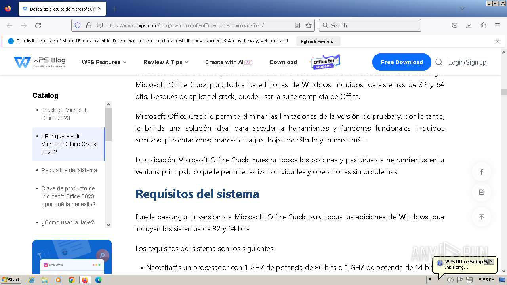Launch Microsoft Edge from the taskbar
This screenshot has height=285, width=507.
click(99, 280)
